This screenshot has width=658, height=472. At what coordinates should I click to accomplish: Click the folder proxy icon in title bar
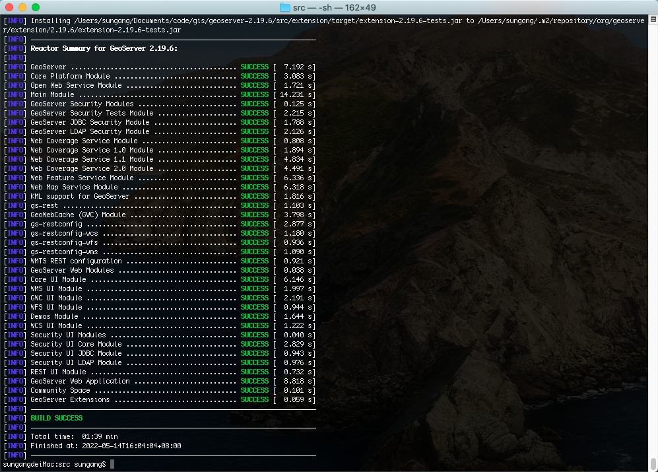pyautogui.click(x=285, y=7)
